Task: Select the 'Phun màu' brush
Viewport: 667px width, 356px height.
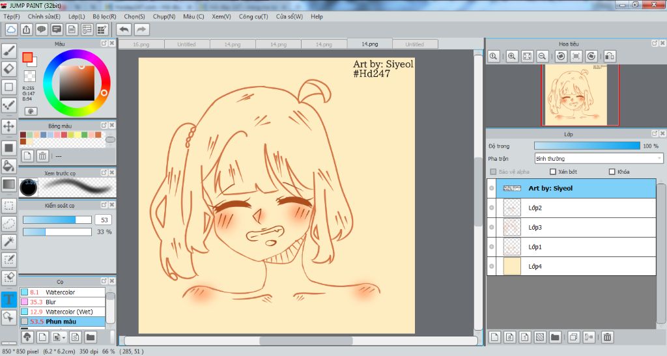Action: [63, 322]
